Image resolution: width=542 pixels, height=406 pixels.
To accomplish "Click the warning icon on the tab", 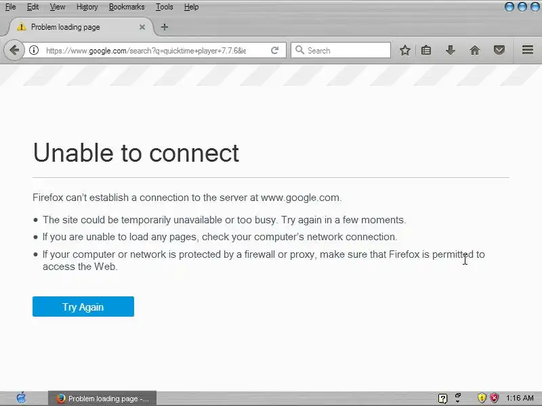I will pyautogui.click(x=22, y=27).
